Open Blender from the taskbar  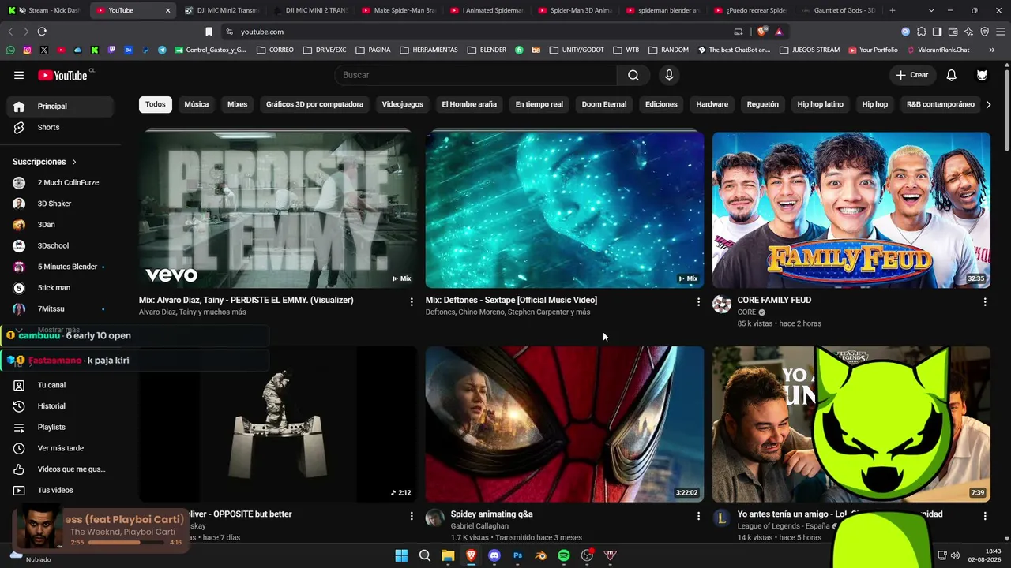[541, 555]
